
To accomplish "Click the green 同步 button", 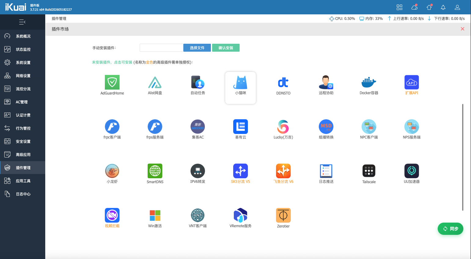I will pos(451,229).
